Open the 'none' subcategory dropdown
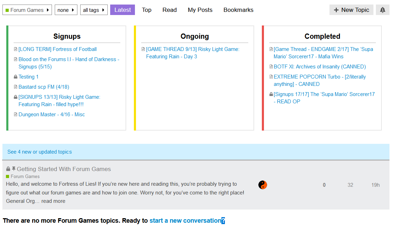The image size is (394, 229). coord(66,10)
